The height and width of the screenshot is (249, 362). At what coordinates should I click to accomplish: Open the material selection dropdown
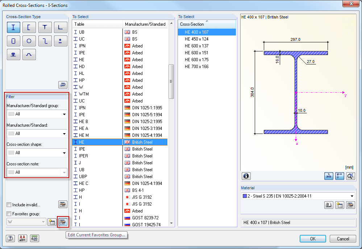point(351,195)
